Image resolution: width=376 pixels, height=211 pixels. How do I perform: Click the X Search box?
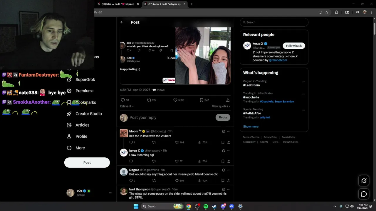pyautogui.click(x=274, y=22)
